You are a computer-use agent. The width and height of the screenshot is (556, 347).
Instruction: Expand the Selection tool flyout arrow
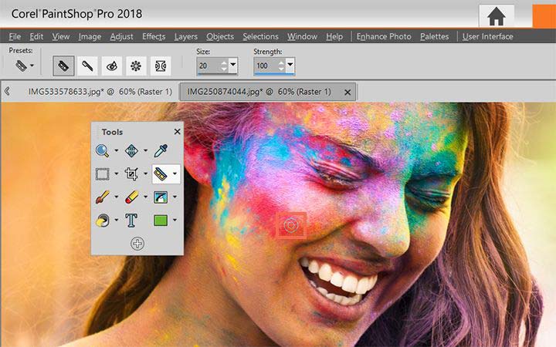click(117, 173)
